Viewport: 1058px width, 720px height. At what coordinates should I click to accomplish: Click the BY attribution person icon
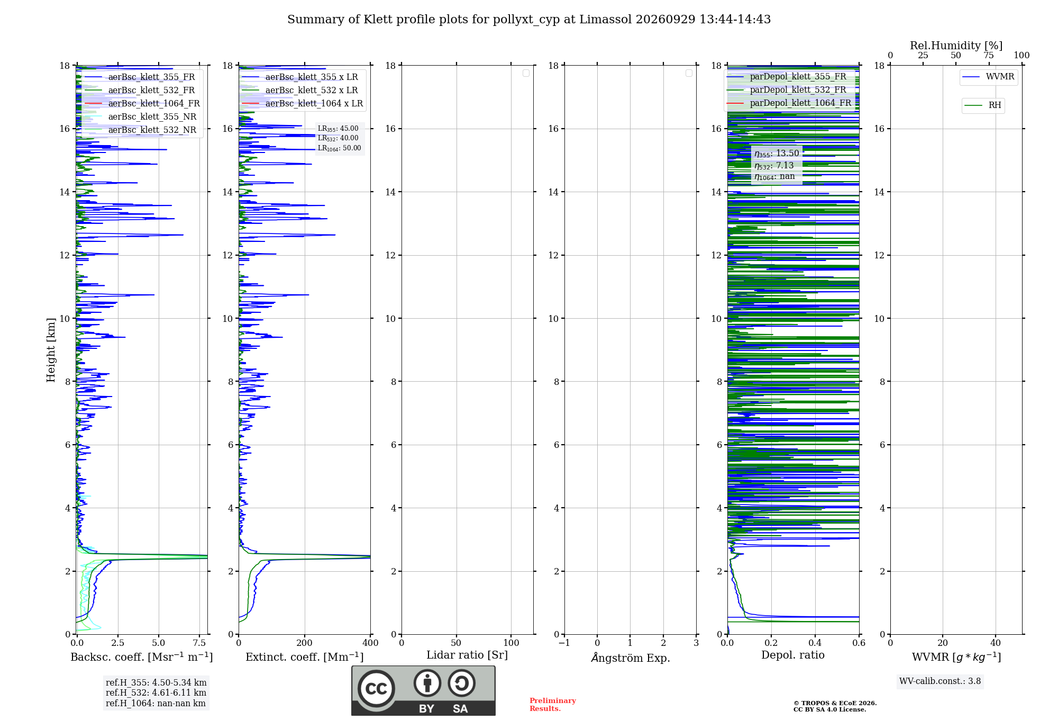(427, 683)
